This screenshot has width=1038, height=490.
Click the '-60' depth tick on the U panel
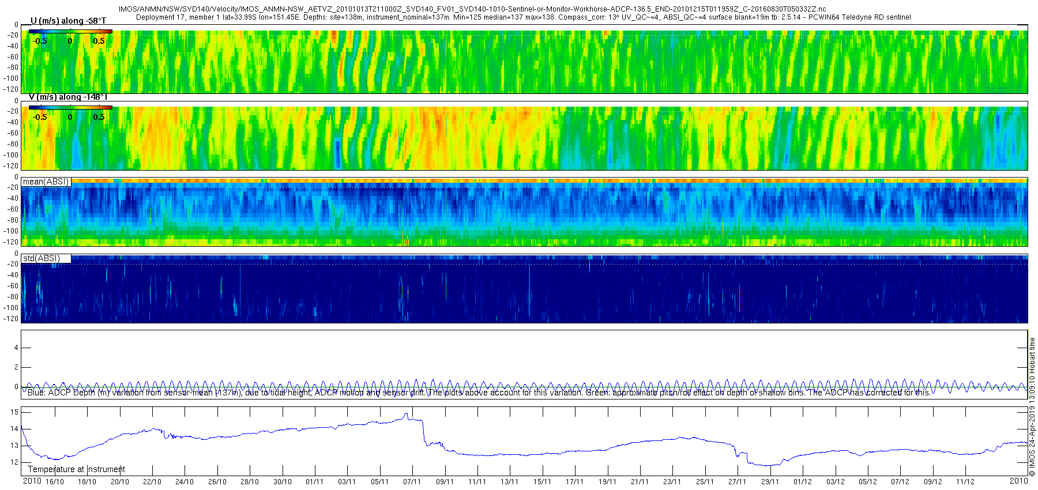point(13,57)
